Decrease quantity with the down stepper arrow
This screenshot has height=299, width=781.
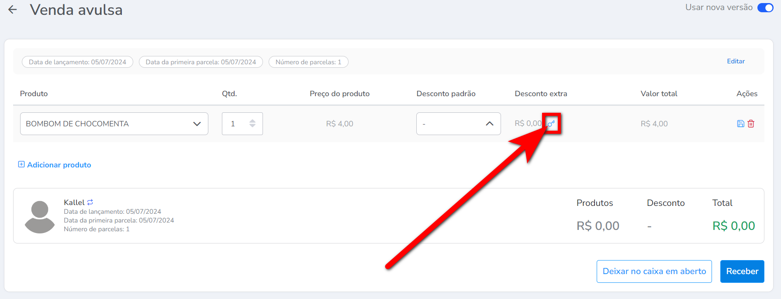[252, 126]
